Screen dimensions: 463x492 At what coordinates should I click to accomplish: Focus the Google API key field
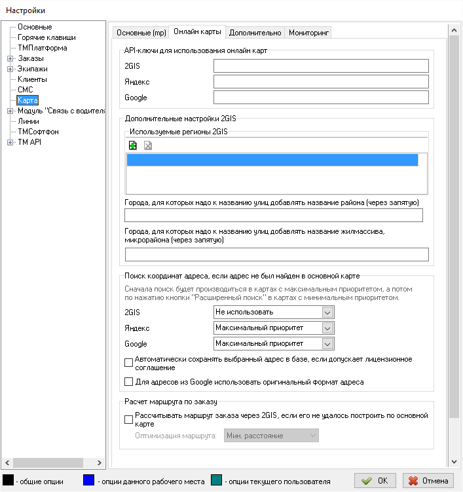321,97
